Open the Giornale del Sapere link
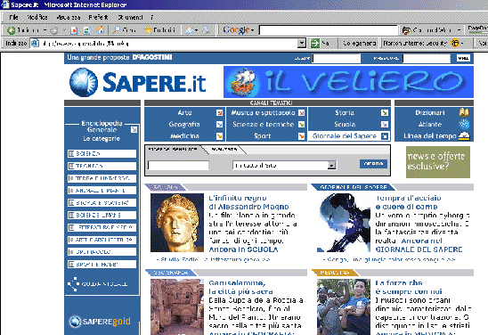The height and width of the screenshot is (335, 488). click(x=345, y=136)
